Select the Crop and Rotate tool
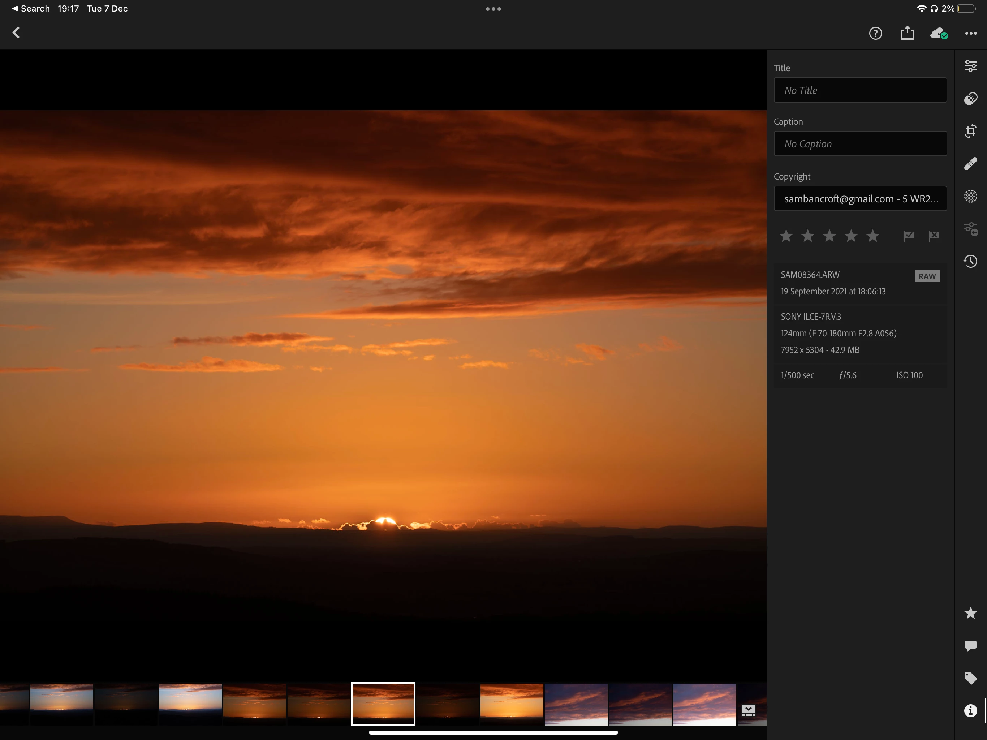This screenshot has height=740, width=987. [x=970, y=131]
